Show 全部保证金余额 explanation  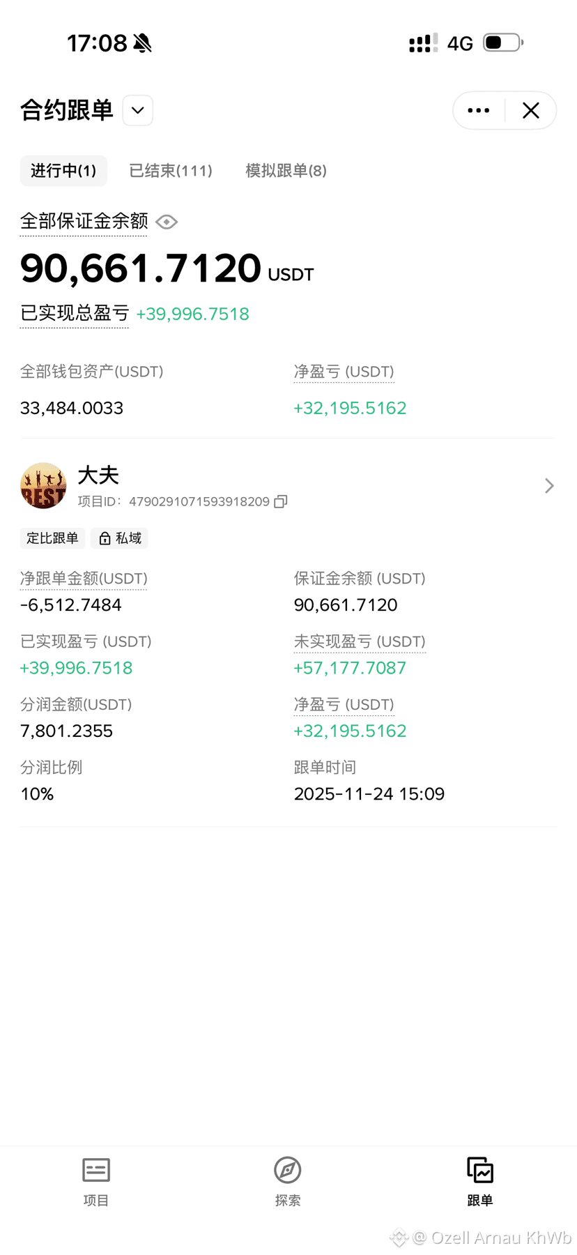(x=84, y=222)
